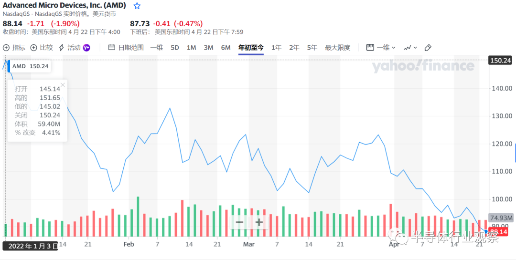
Task: Click the 130.00 price axis label
Action: point(502,116)
